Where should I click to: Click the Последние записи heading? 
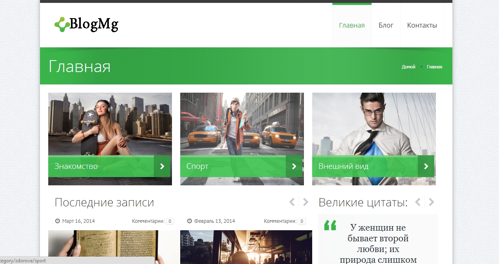click(104, 203)
